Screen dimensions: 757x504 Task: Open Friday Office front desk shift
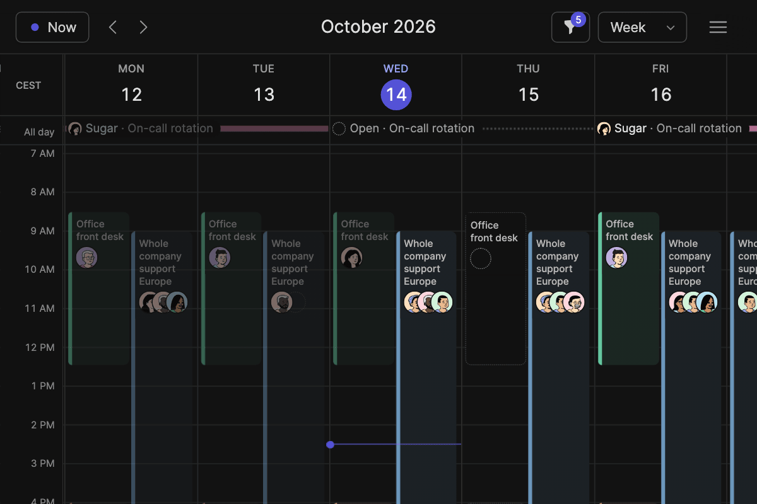coord(628,289)
